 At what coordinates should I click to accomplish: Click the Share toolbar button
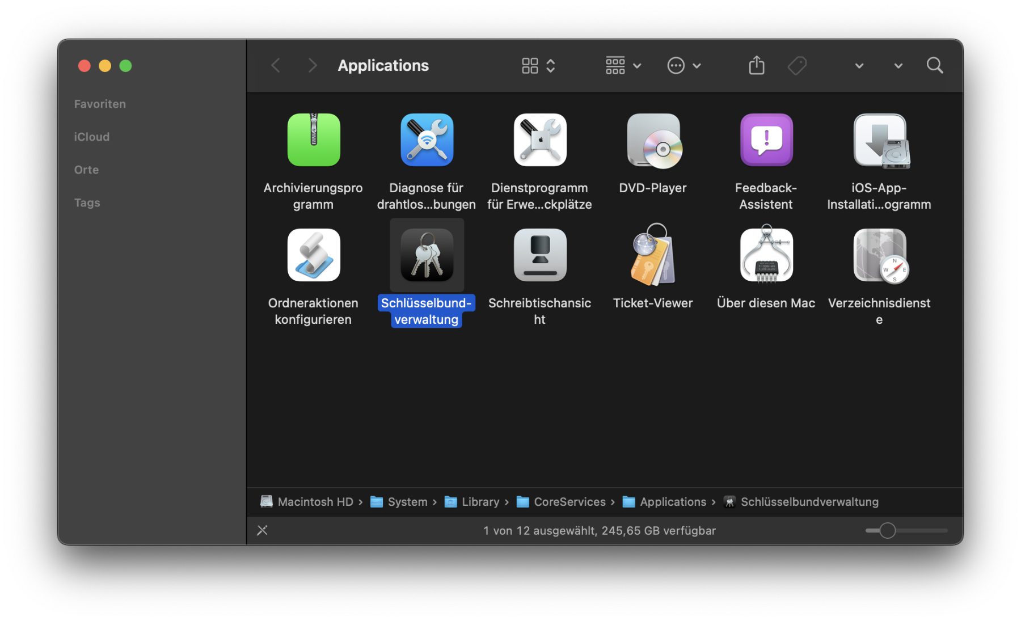click(x=756, y=66)
